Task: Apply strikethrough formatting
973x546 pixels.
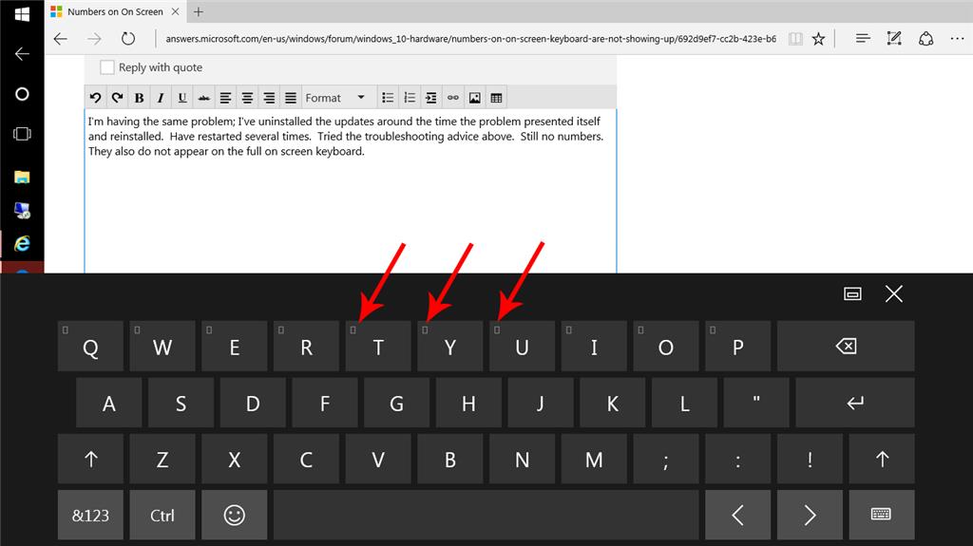Action: click(203, 98)
